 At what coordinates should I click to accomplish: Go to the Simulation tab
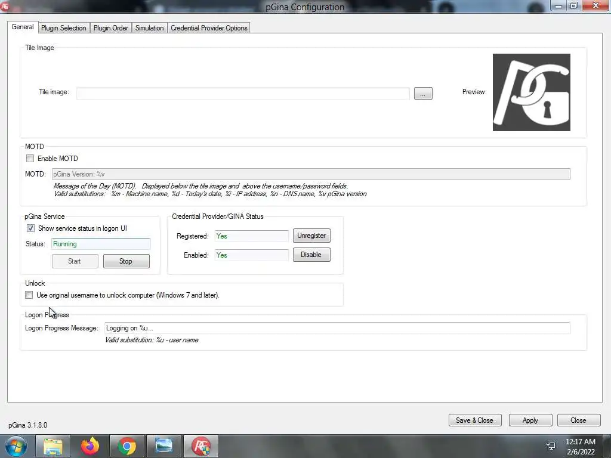[x=149, y=28]
